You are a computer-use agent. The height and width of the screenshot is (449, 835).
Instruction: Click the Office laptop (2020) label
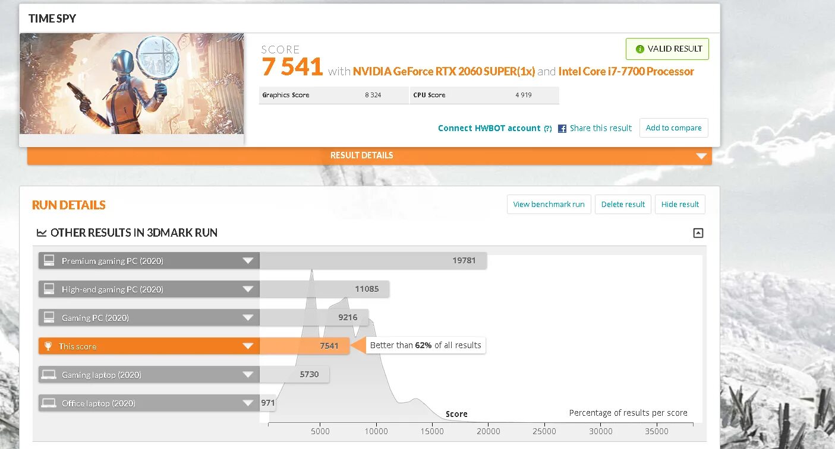tap(99, 403)
